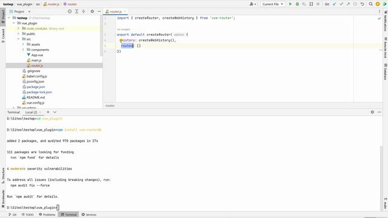This screenshot has height=218, width=388.
Task: Collapse all in the Project tool window
Action: point(84,12)
